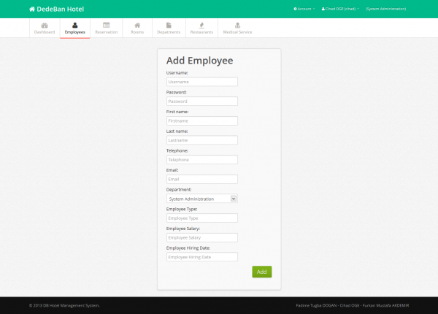Open the DedeBan Hotel brand link

pos(56,9)
